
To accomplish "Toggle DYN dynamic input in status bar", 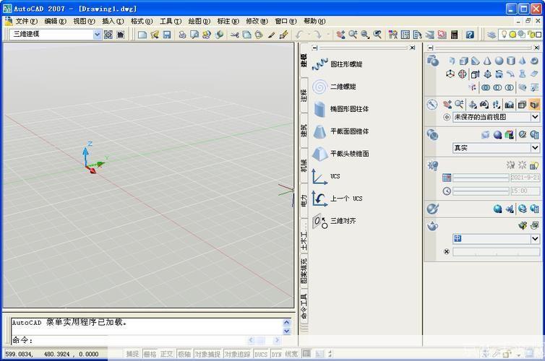I will (x=277, y=354).
